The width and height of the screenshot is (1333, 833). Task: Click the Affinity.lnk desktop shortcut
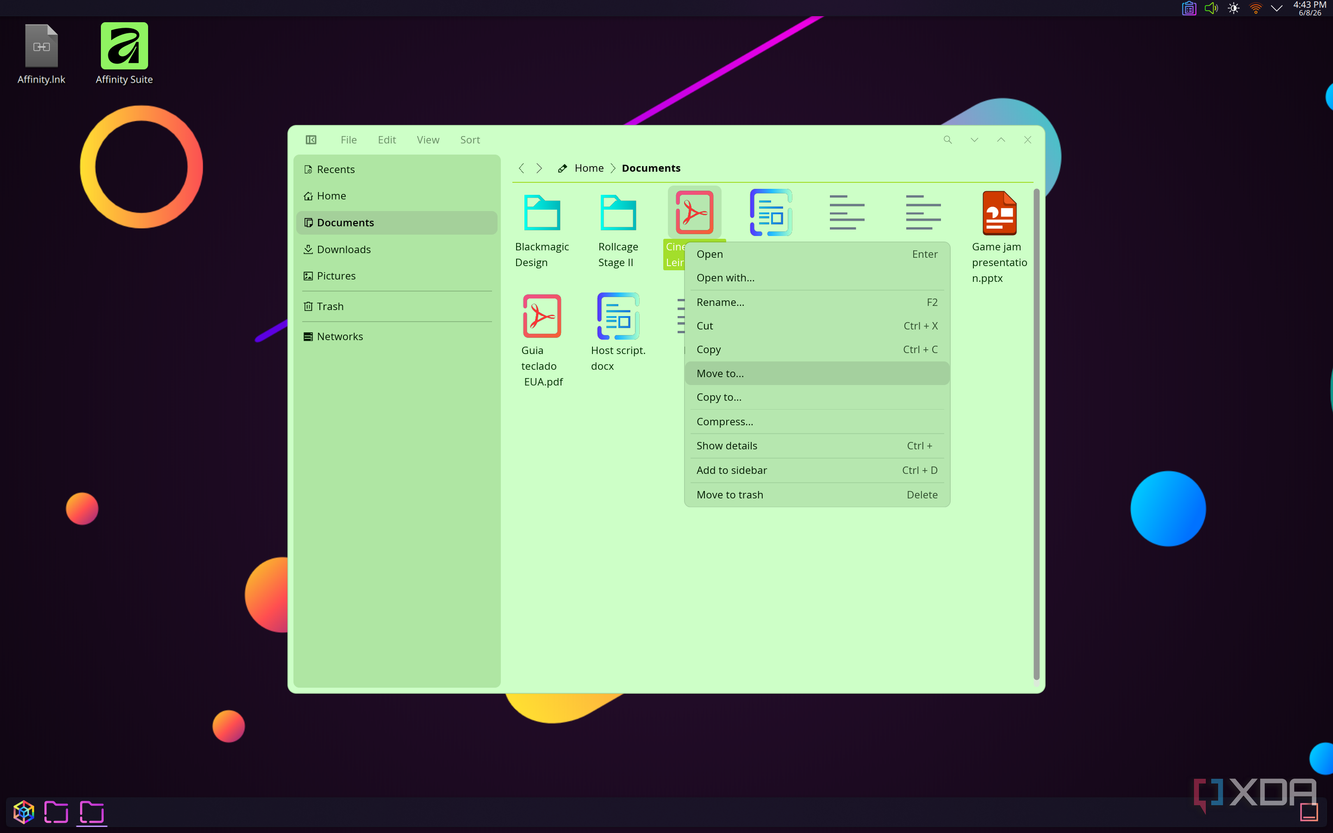click(x=41, y=54)
